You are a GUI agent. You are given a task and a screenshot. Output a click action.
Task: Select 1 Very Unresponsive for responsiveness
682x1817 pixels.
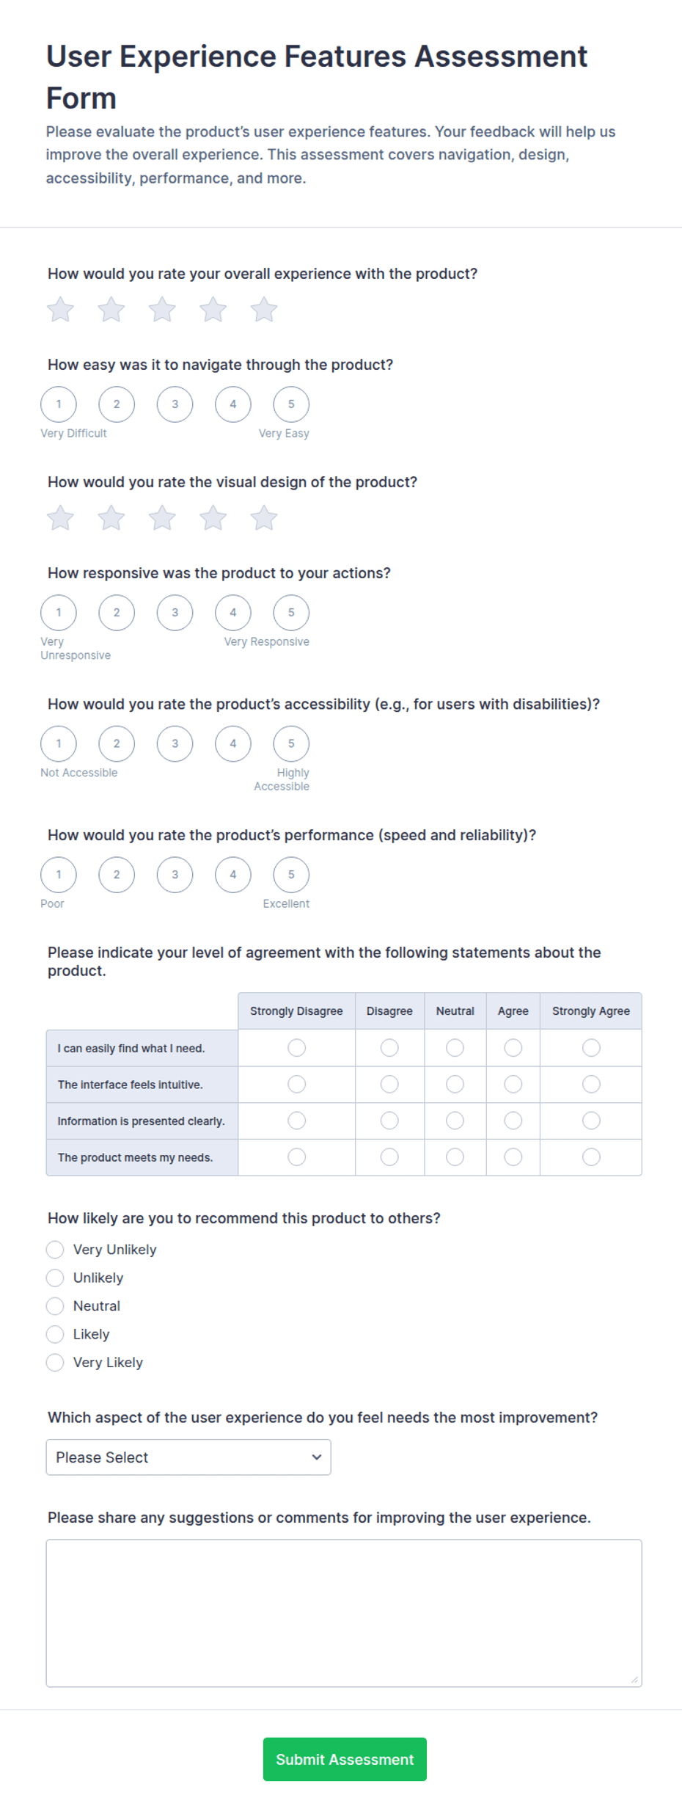point(59,613)
